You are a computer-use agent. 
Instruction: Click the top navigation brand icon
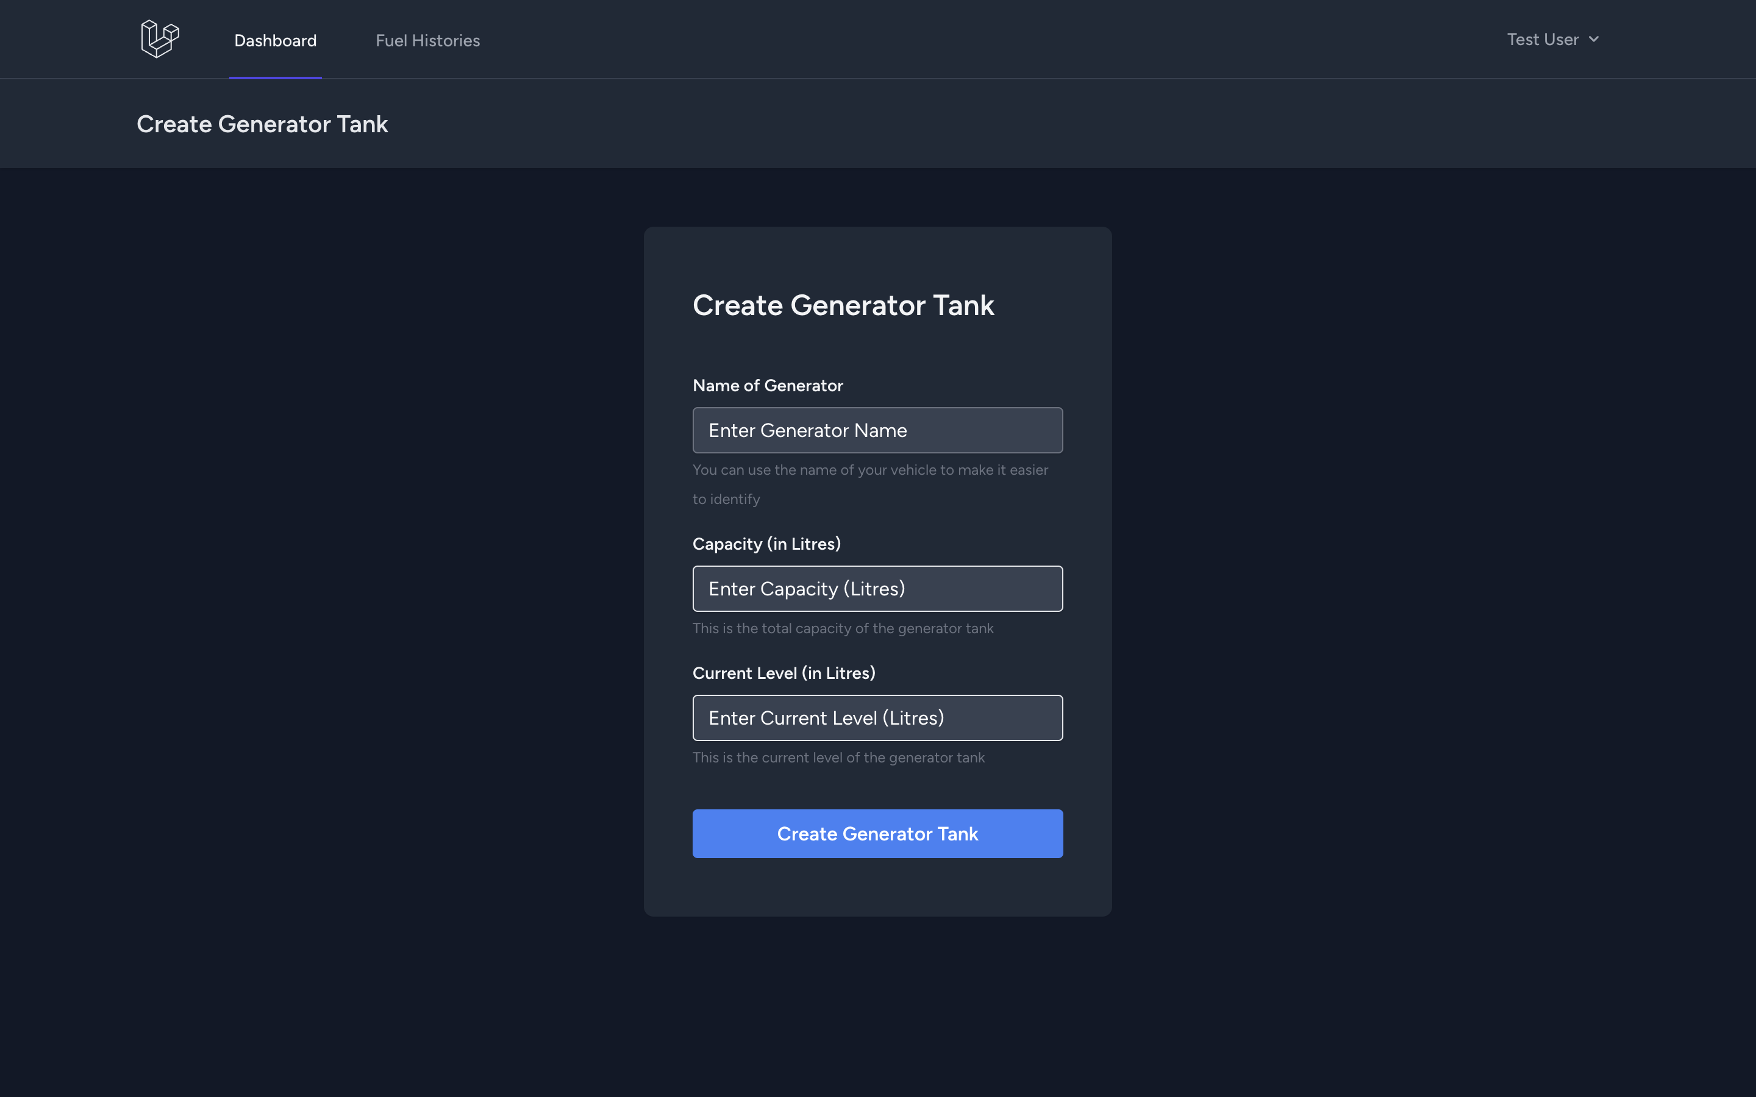coord(159,38)
